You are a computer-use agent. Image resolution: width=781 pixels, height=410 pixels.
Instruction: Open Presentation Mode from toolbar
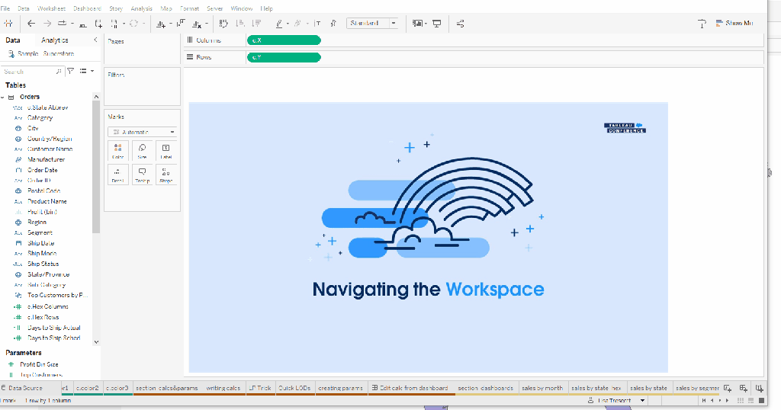click(437, 24)
